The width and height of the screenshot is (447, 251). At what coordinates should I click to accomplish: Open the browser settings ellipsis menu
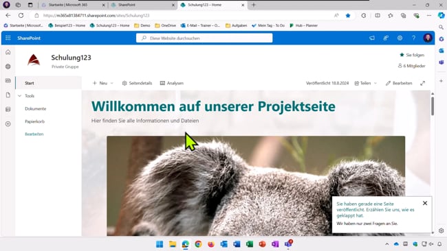428,15
